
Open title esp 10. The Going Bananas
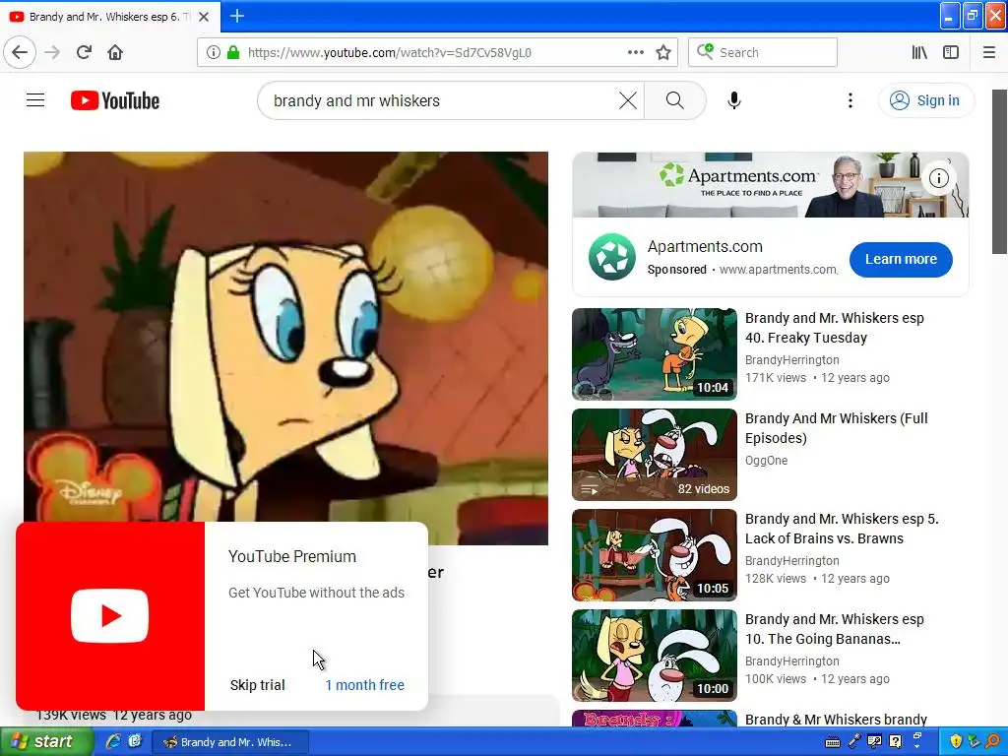pos(835,629)
